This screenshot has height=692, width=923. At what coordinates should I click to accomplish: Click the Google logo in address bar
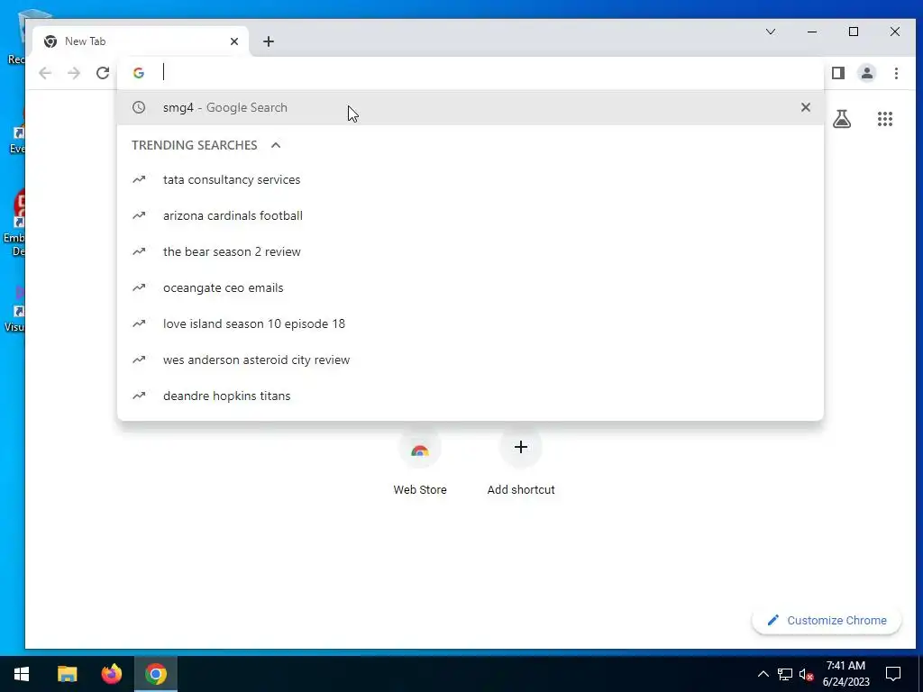[x=138, y=73]
